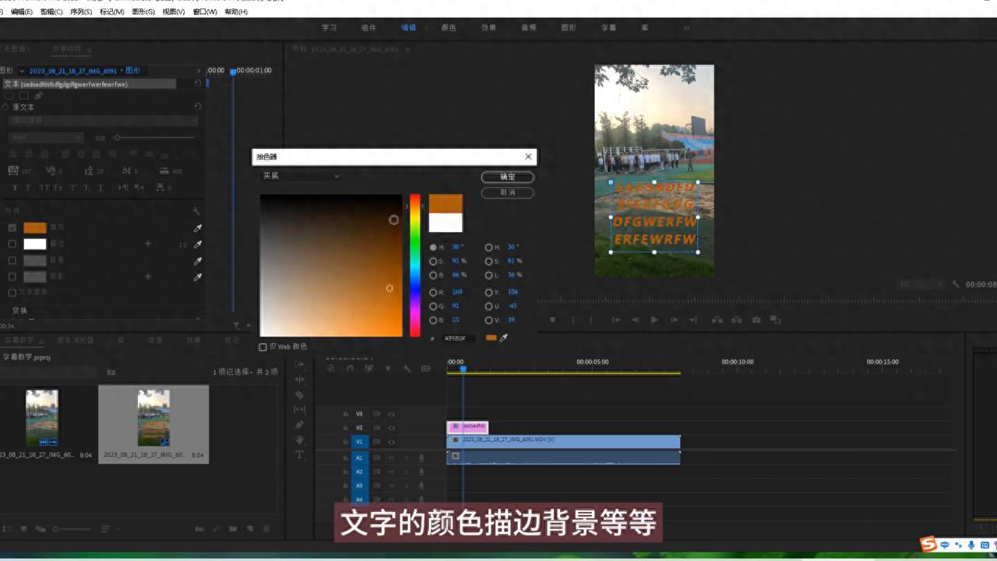The image size is (997, 561).
Task: Click the eyedropper in the stroke row
Action: (198, 245)
